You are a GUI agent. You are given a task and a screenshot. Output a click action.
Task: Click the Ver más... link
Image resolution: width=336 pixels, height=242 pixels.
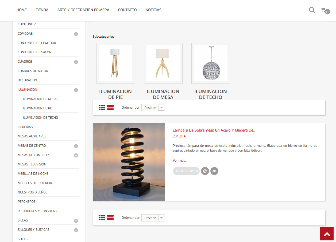click(180, 160)
